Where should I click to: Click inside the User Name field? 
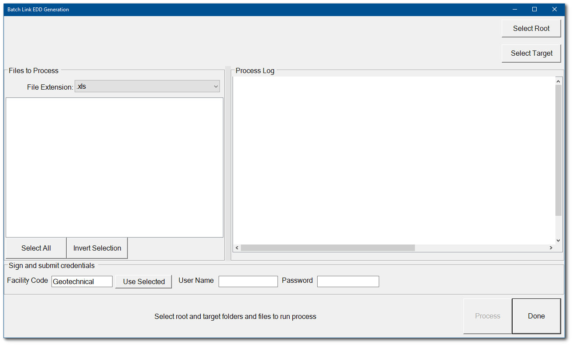click(248, 281)
